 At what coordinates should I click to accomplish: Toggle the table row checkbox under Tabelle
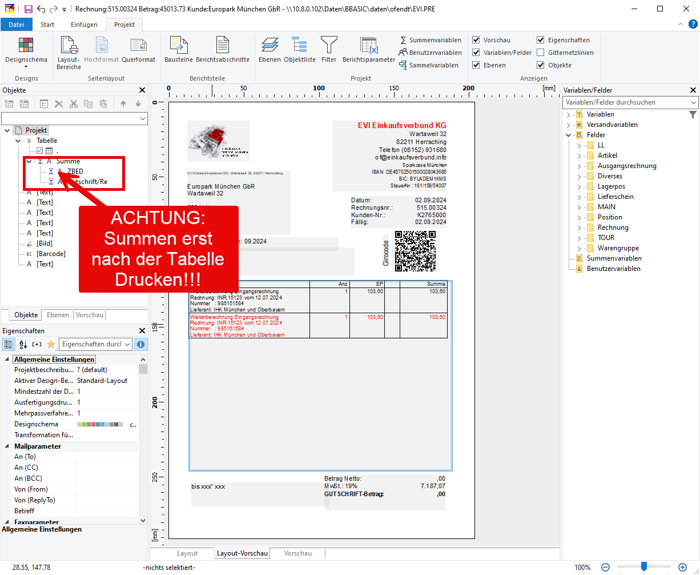pyautogui.click(x=39, y=151)
